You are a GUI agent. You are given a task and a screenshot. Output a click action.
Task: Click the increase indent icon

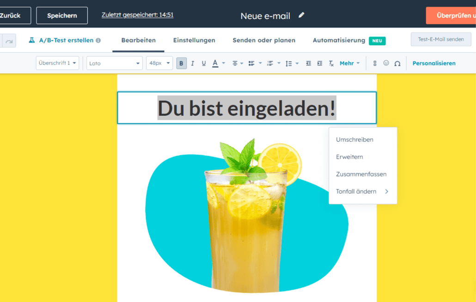point(319,63)
